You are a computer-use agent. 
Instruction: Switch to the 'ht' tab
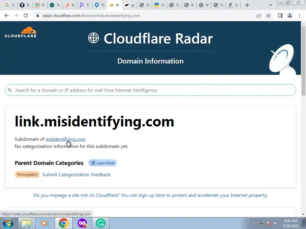pyautogui.click(x=218, y=5)
